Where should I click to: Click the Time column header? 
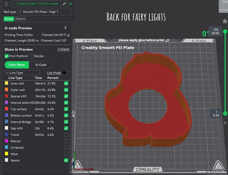click(x=38, y=78)
